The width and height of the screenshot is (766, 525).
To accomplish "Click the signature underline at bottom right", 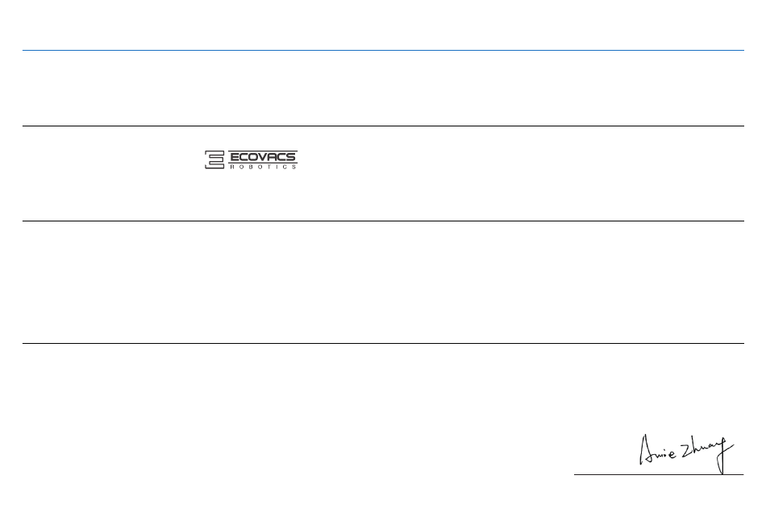I will (x=659, y=474).
